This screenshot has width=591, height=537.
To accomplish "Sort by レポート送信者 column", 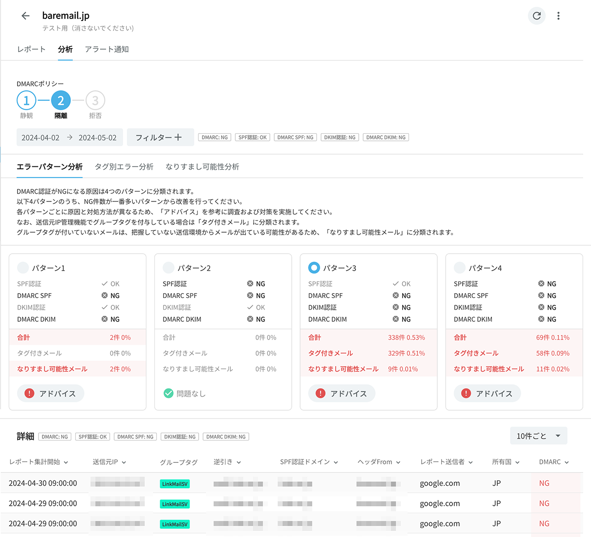I will click(447, 462).
